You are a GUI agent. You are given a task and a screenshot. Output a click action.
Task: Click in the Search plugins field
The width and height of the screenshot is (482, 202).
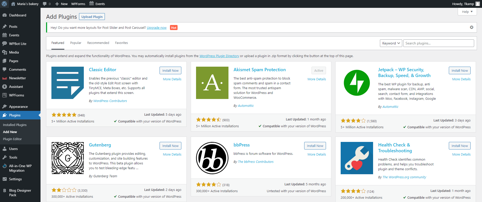(438, 43)
